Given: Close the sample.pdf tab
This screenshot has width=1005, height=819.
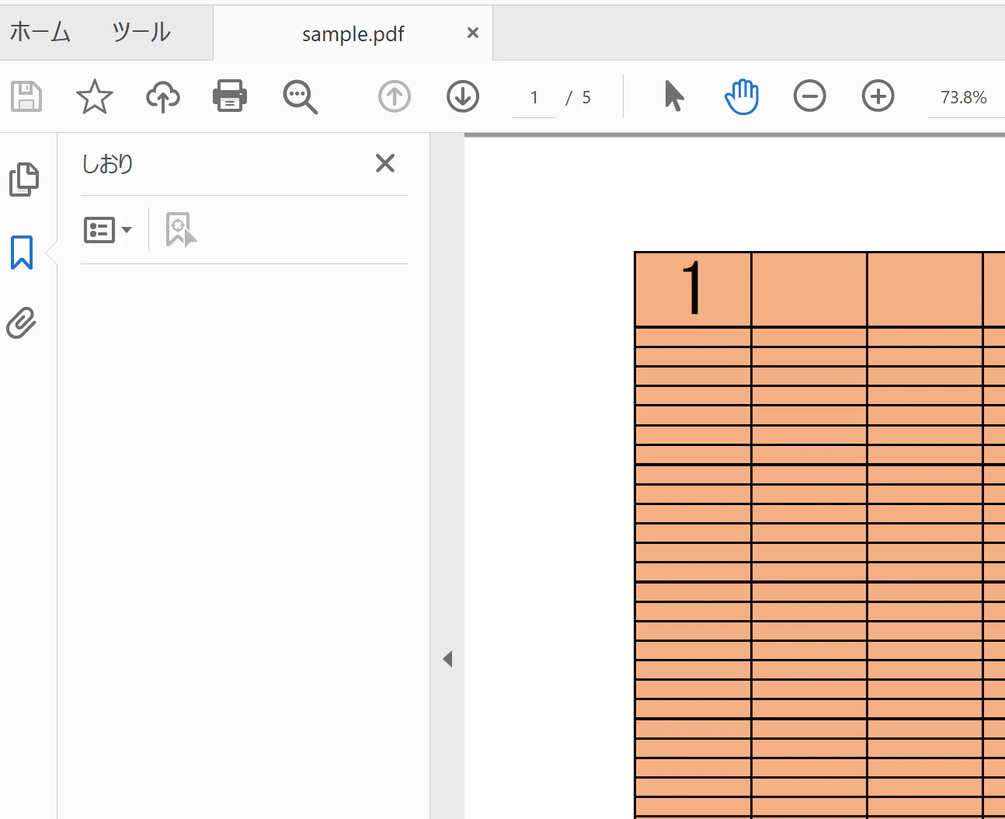Looking at the screenshot, I should (472, 33).
